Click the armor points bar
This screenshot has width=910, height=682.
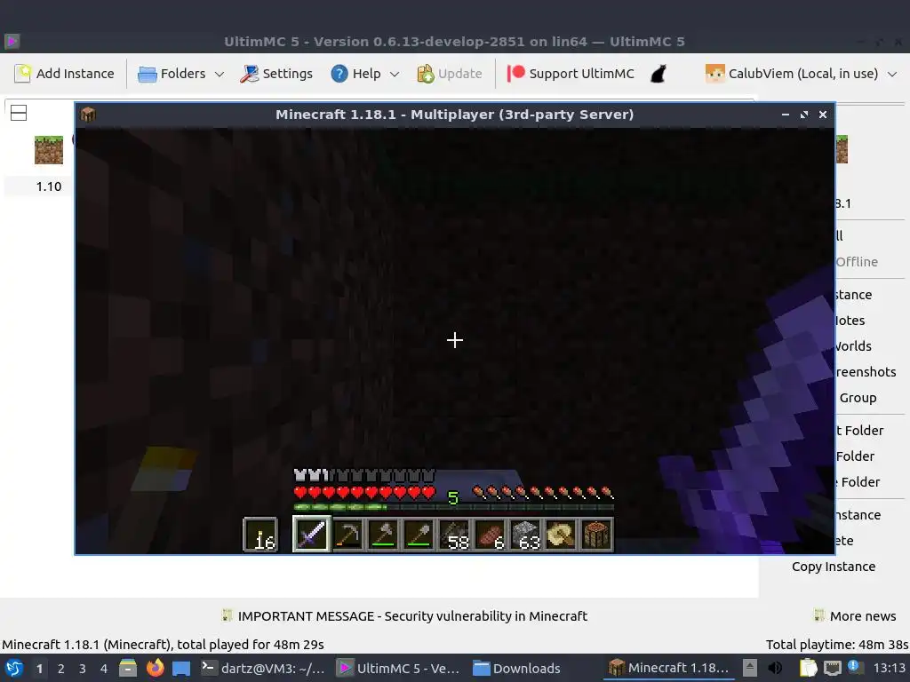[364, 476]
